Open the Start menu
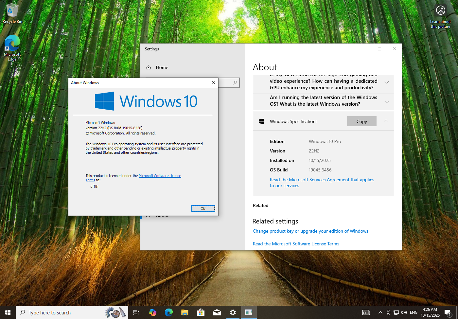458x319 pixels. (8, 312)
